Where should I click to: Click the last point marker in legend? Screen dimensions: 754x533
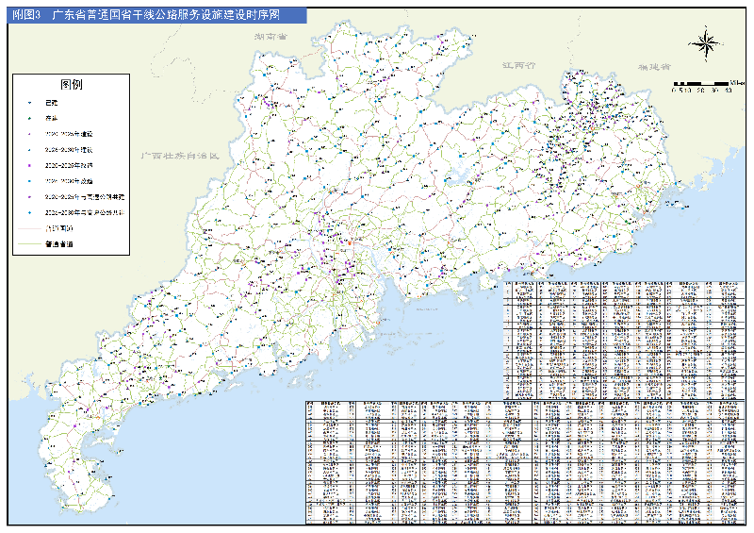[29, 213]
